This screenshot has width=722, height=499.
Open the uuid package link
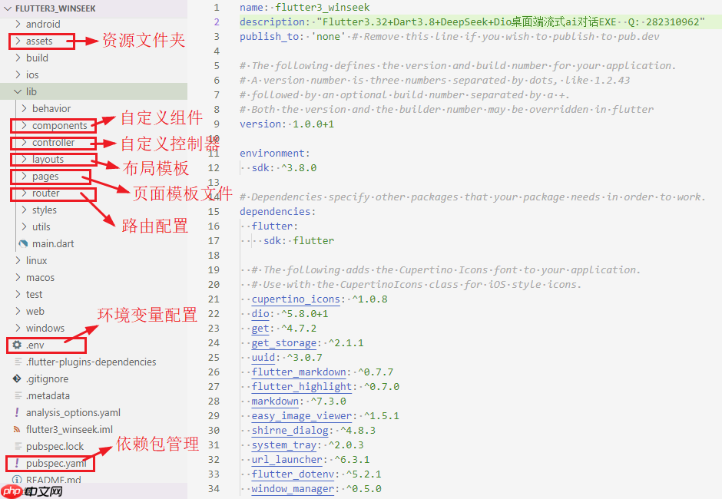263,358
